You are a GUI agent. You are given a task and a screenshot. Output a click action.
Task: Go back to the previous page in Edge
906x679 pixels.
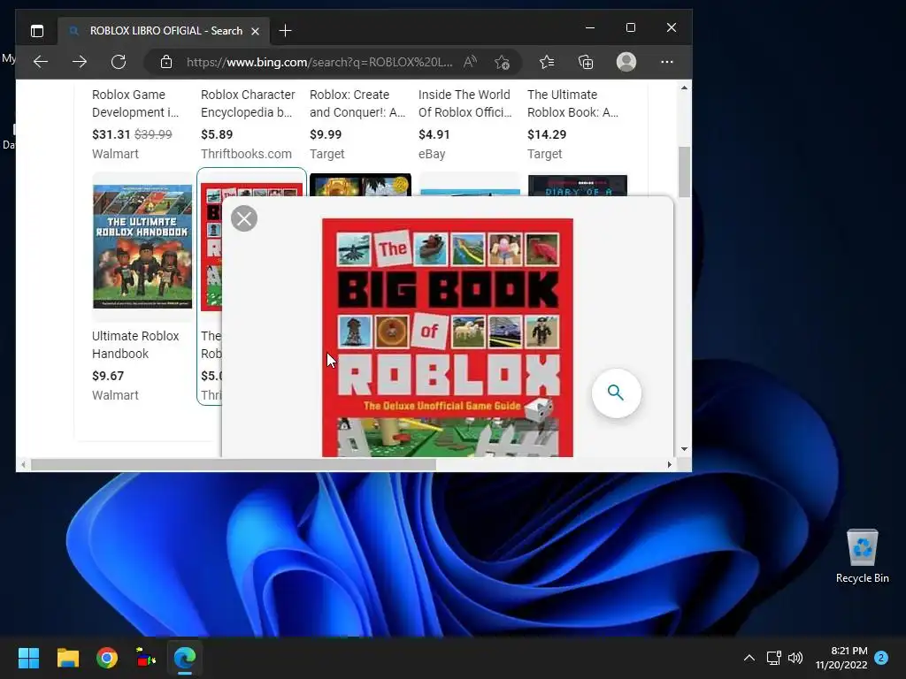(41, 62)
